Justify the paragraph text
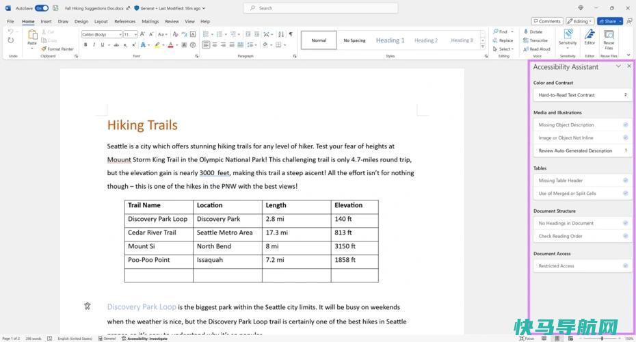This screenshot has height=342, width=636. (x=232, y=45)
